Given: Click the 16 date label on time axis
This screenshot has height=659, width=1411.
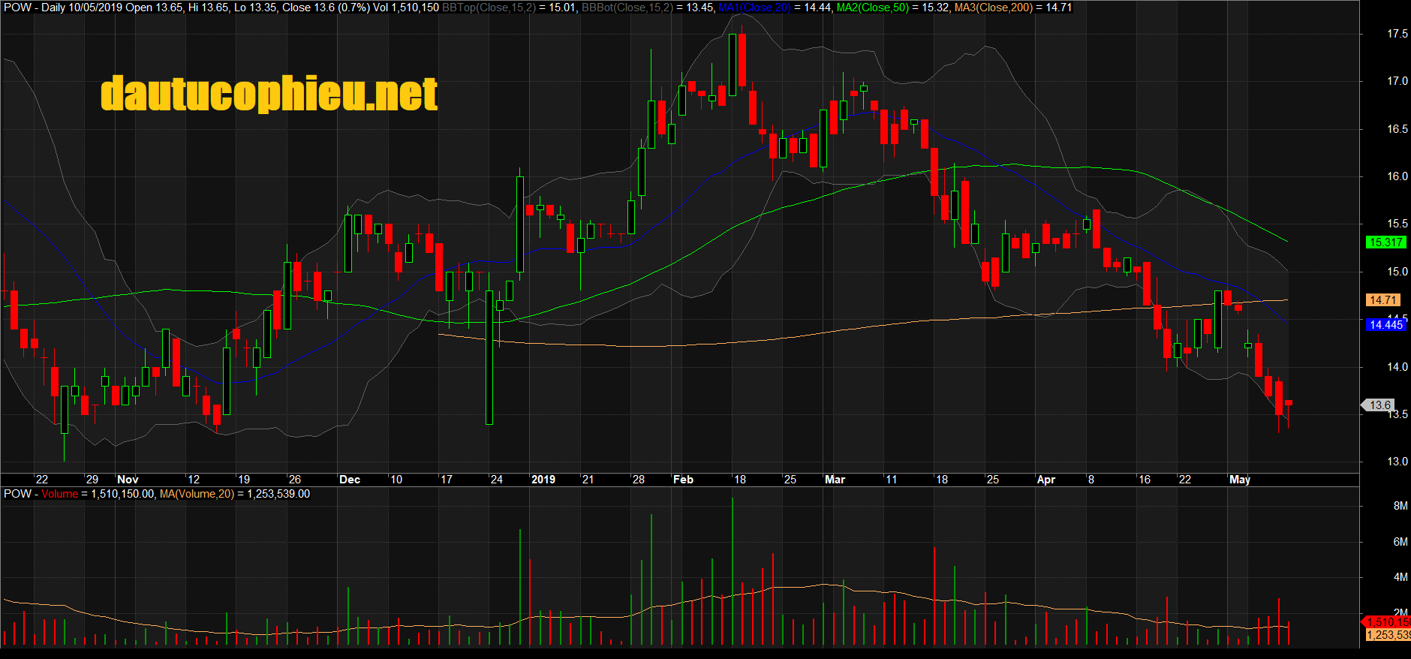Looking at the screenshot, I should (x=1145, y=480).
